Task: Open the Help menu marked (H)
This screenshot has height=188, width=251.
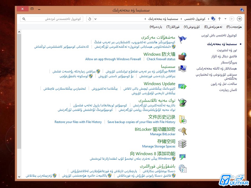Action: [156, 27]
